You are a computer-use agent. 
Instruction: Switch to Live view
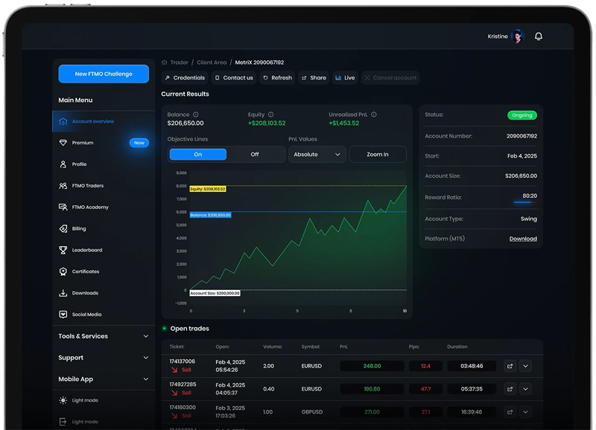pos(345,78)
